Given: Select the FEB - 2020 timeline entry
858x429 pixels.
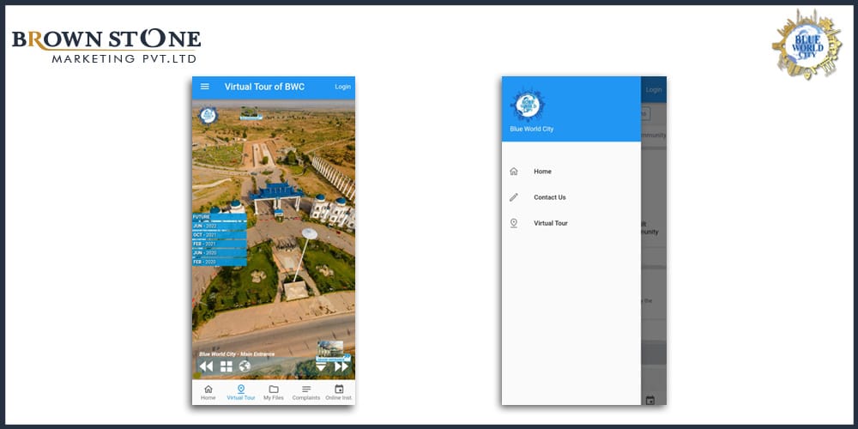Looking at the screenshot, I should pyautogui.click(x=219, y=262).
